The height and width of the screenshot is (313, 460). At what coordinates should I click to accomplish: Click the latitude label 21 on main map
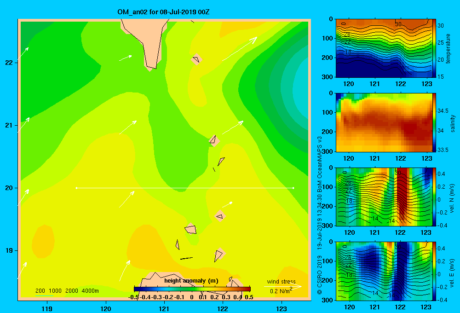pos(9,125)
